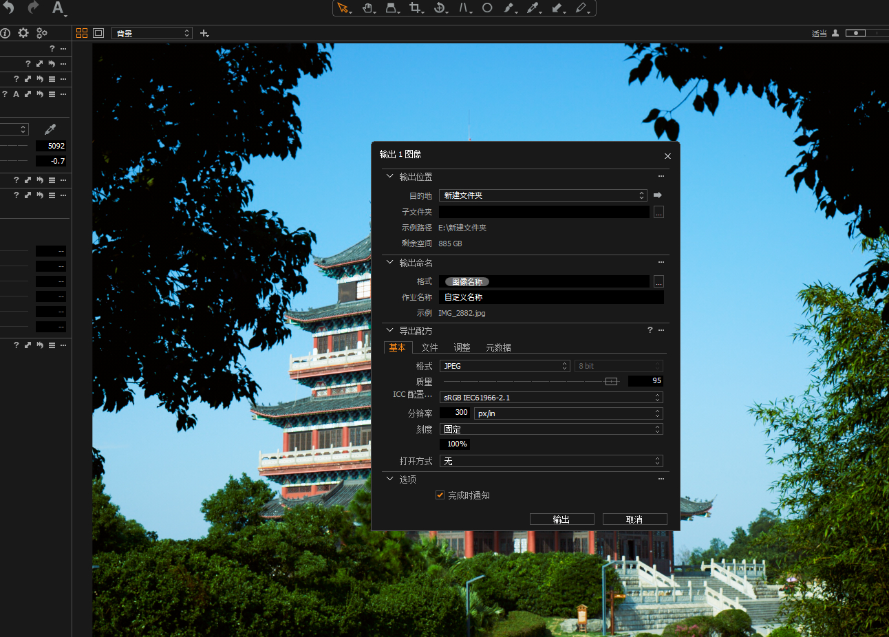This screenshot has height=637, width=889.
Task: Close the 输出 1 图像 dialog
Action: (667, 156)
